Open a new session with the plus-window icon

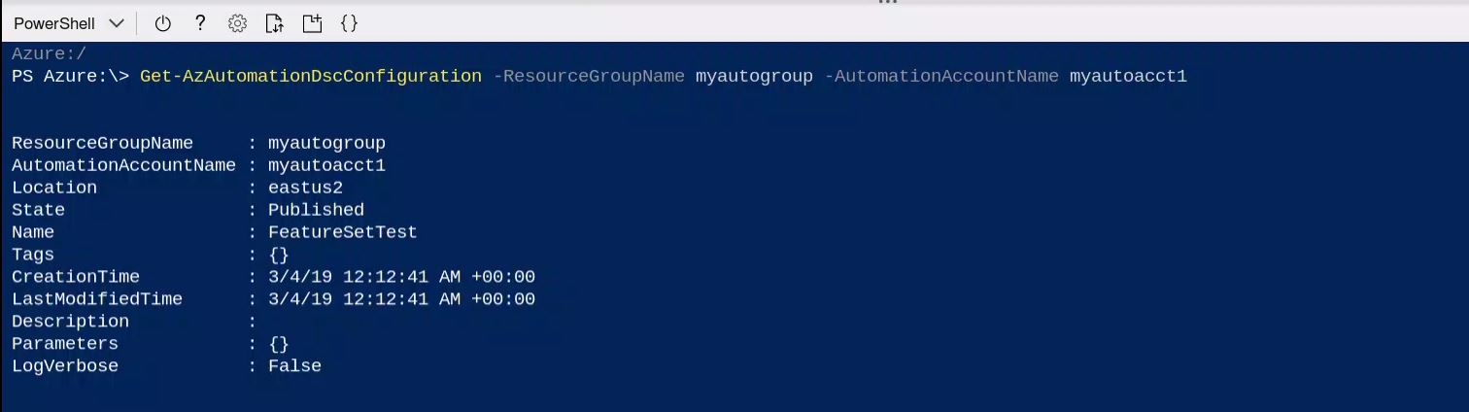click(312, 23)
